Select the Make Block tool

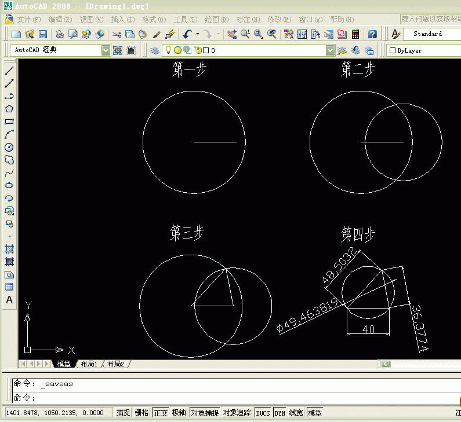9,224
